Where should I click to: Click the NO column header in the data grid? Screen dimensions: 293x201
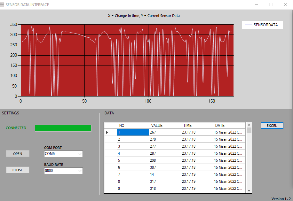pos(122,125)
